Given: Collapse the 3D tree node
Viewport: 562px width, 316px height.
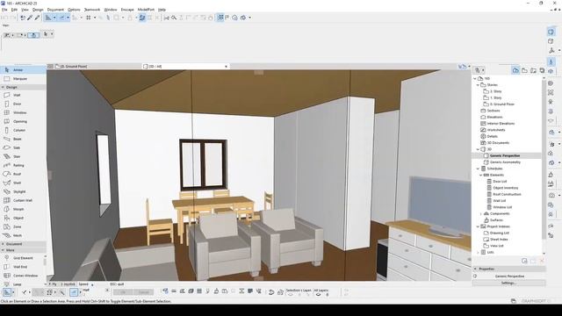Looking at the screenshot, I should pyautogui.click(x=478, y=149).
